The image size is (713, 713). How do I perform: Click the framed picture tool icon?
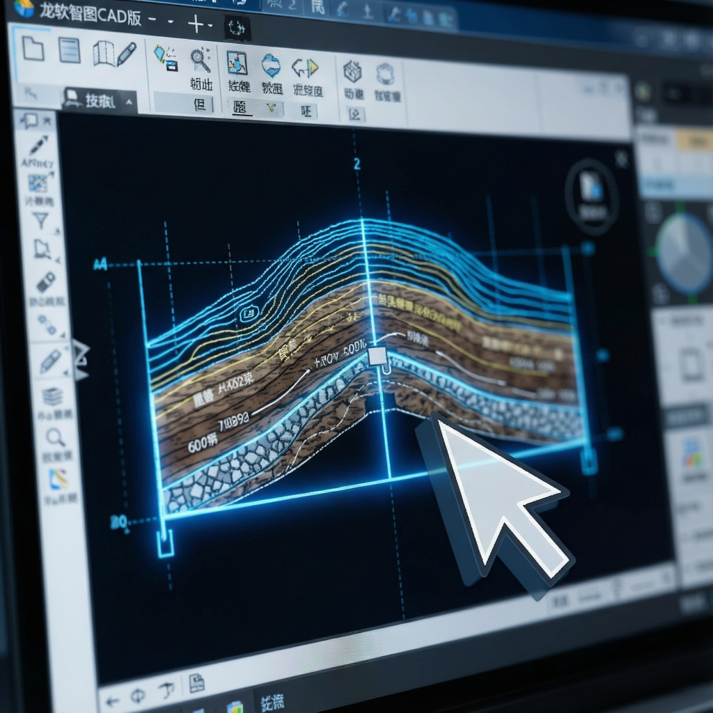tap(237, 63)
